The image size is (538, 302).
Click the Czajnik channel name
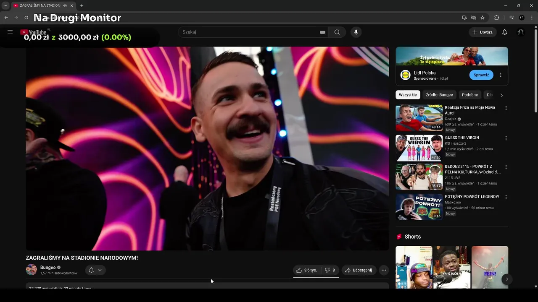451,119
